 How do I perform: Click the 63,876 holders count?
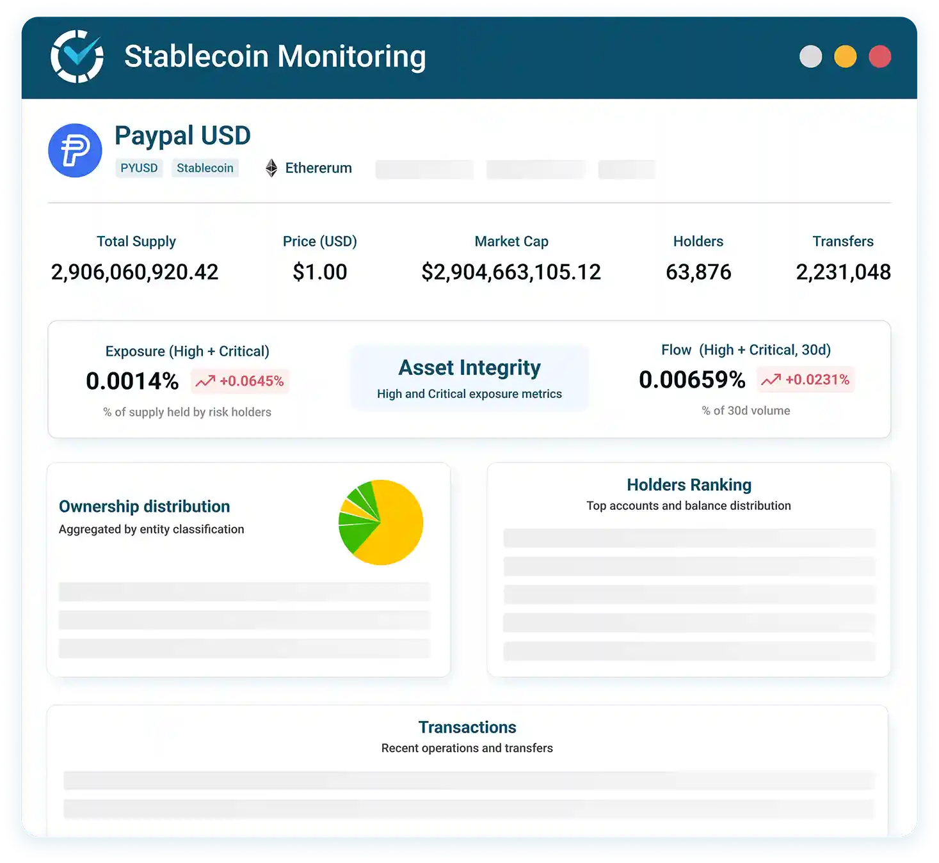pos(698,273)
